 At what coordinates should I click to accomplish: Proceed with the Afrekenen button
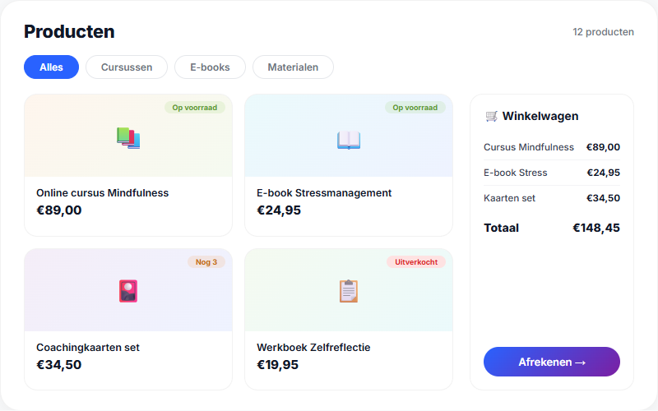551,362
